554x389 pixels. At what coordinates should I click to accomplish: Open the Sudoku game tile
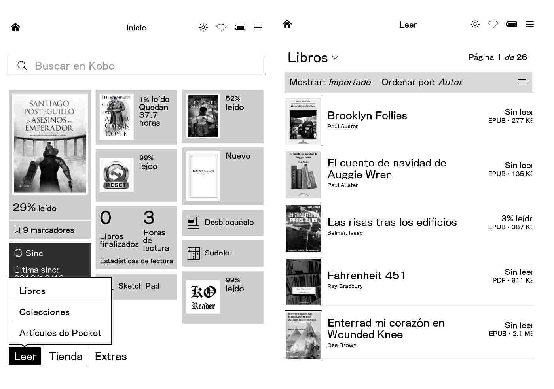(222, 253)
